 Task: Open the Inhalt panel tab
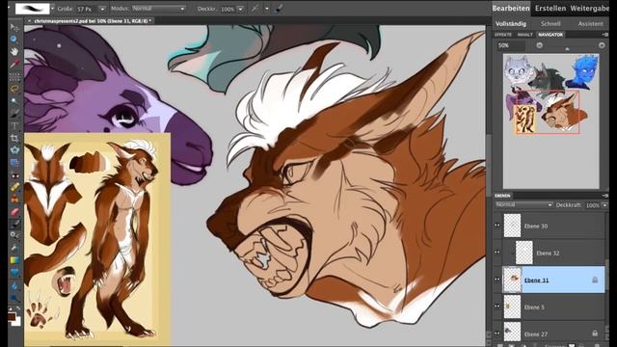tap(524, 35)
